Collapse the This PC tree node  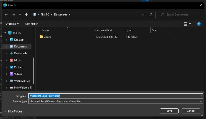click(5, 33)
